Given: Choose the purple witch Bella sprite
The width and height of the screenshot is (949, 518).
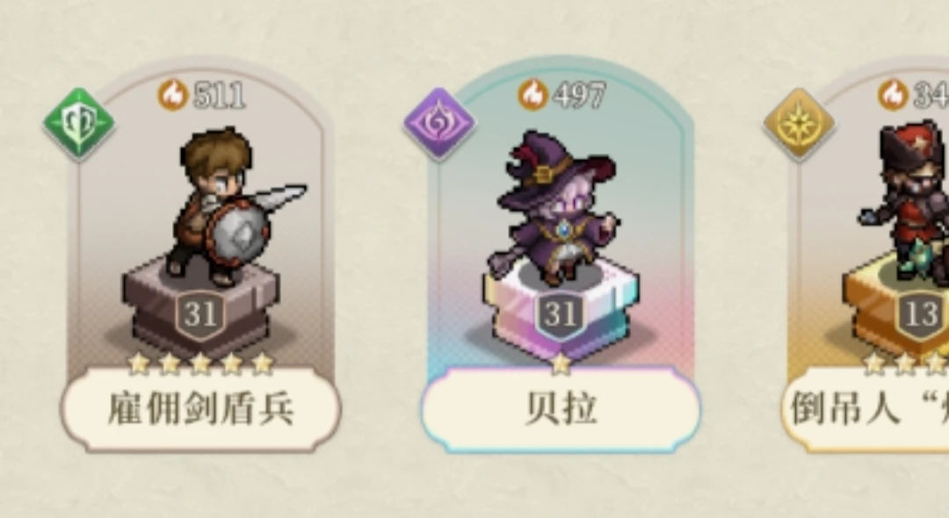Looking at the screenshot, I should click(554, 209).
